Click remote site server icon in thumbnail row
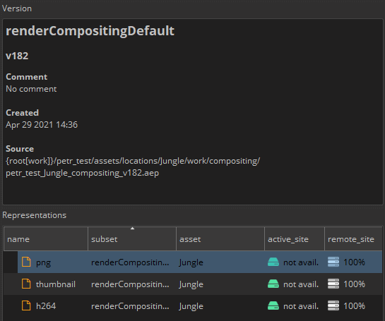Viewport: 385px width, 321px height. click(x=333, y=284)
